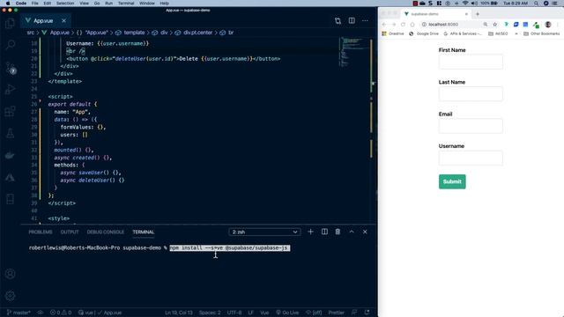Viewport: 564px width, 317px height.
Task: Open the Onedrive bookmark
Action: (393, 33)
